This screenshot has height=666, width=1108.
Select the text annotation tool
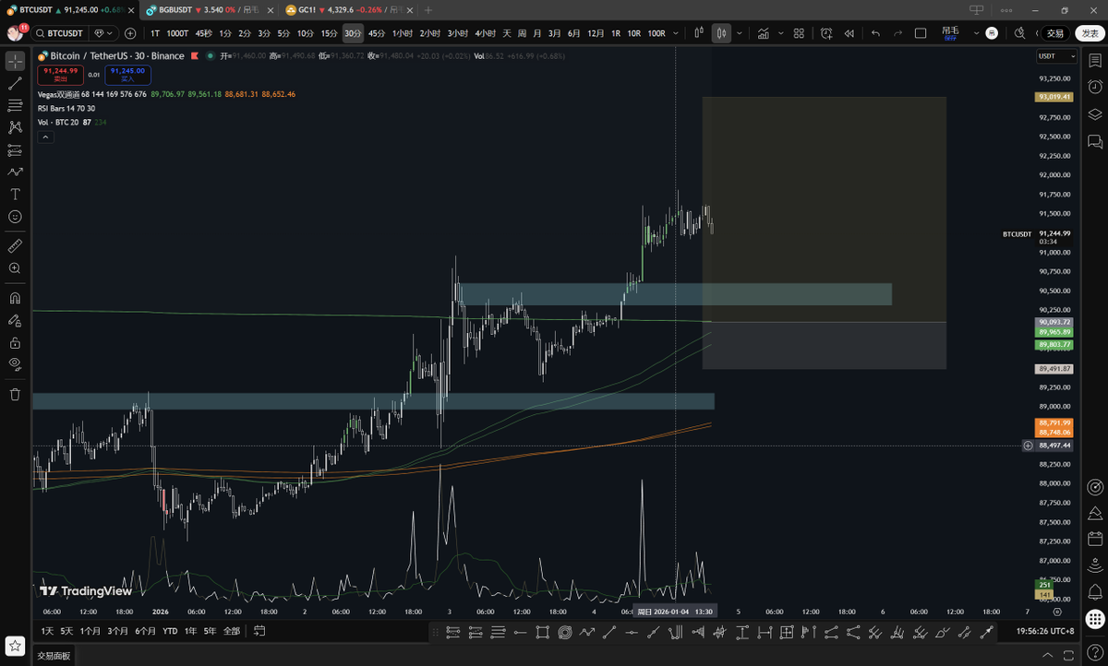pos(15,194)
